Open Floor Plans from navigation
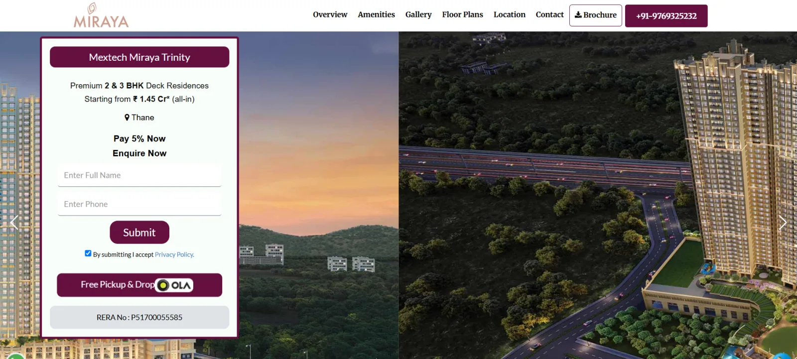The width and height of the screenshot is (797, 359). tap(462, 15)
